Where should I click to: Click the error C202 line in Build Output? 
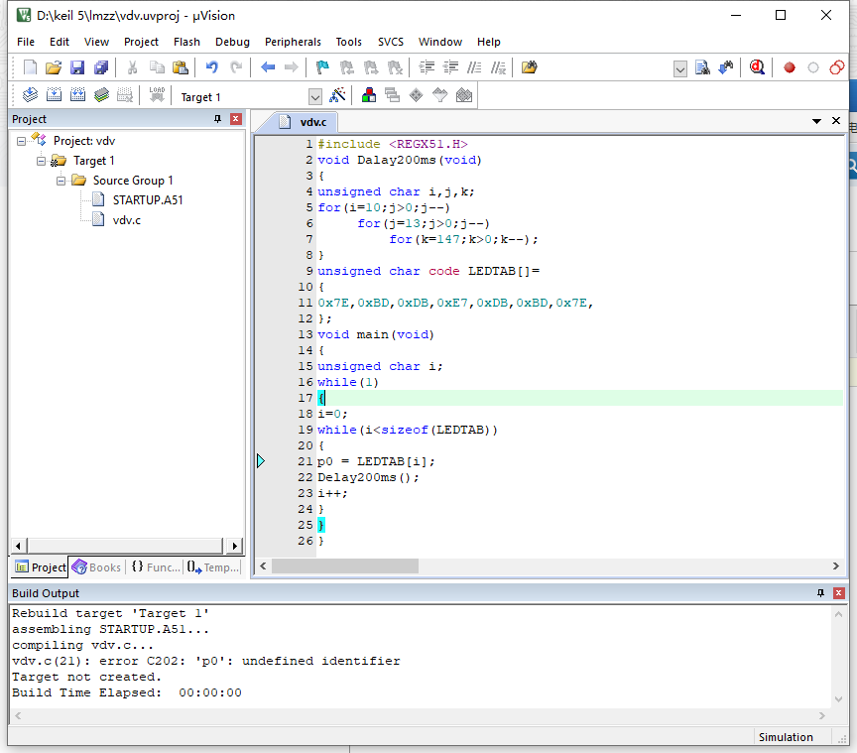coord(205,661)
